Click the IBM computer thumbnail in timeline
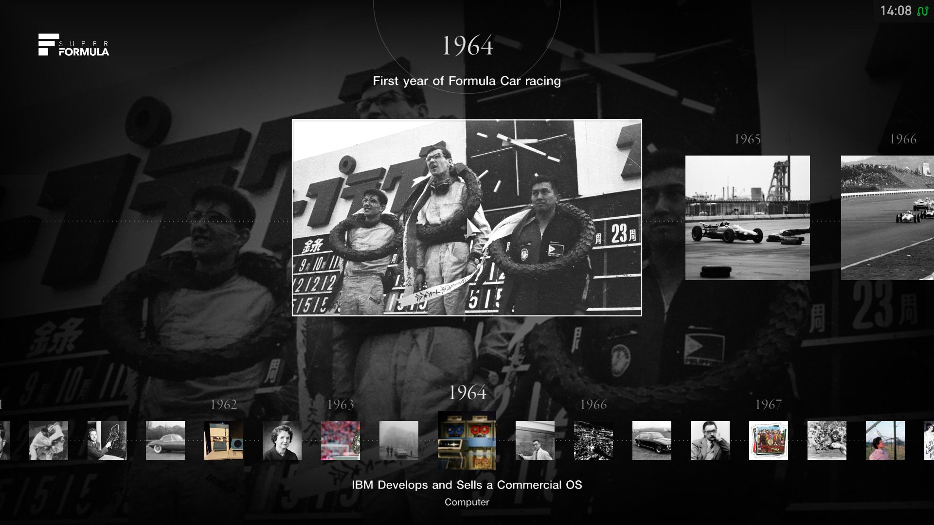 tap(467, 440)
